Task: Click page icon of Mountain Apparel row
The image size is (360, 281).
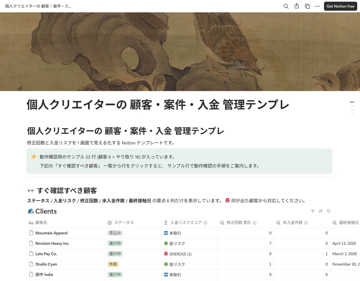Action: [31, 233]
